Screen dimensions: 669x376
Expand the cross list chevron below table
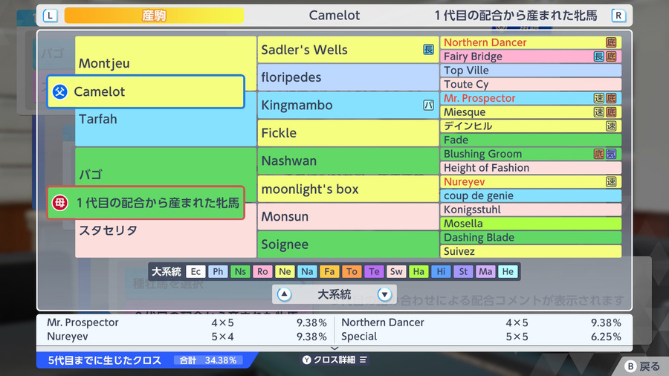tap(334, 349)
